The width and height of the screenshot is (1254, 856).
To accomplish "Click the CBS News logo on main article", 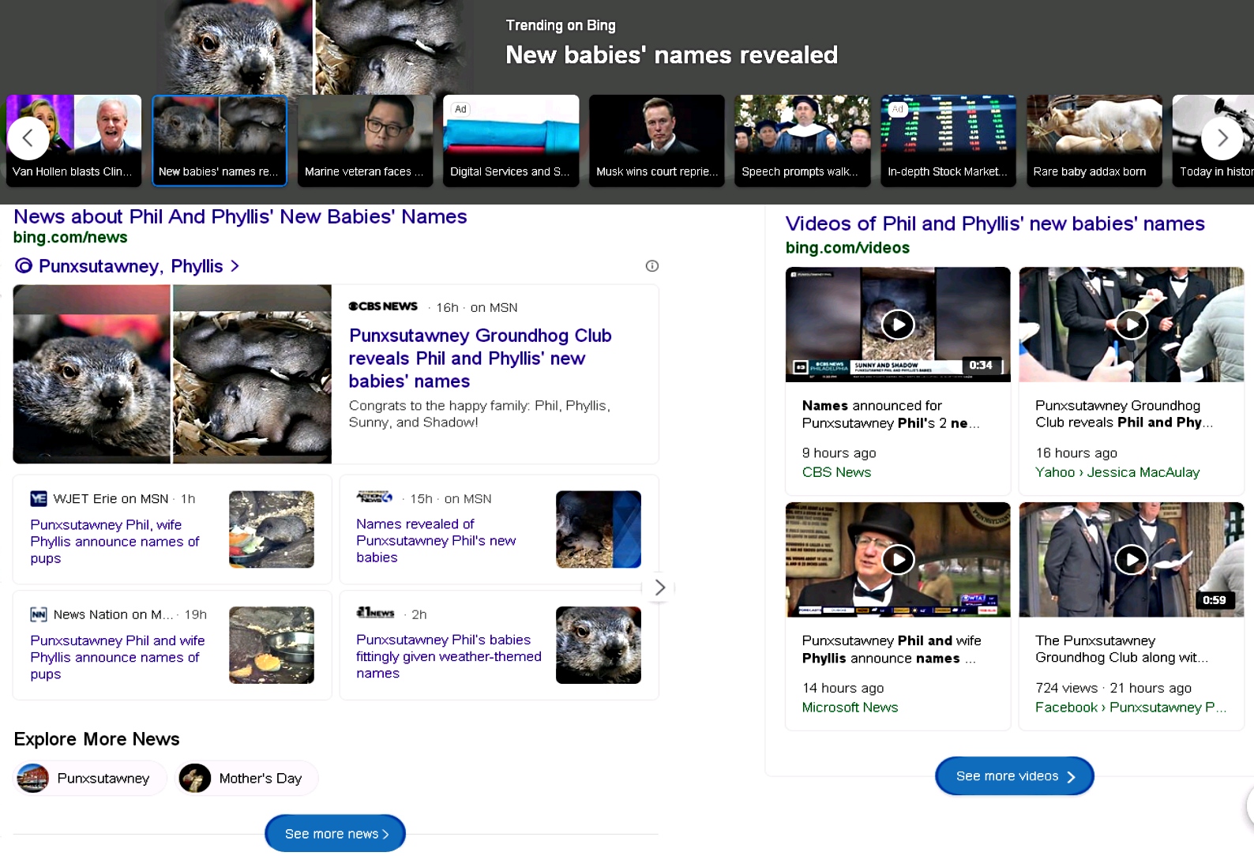I will (x=383, y=306).
